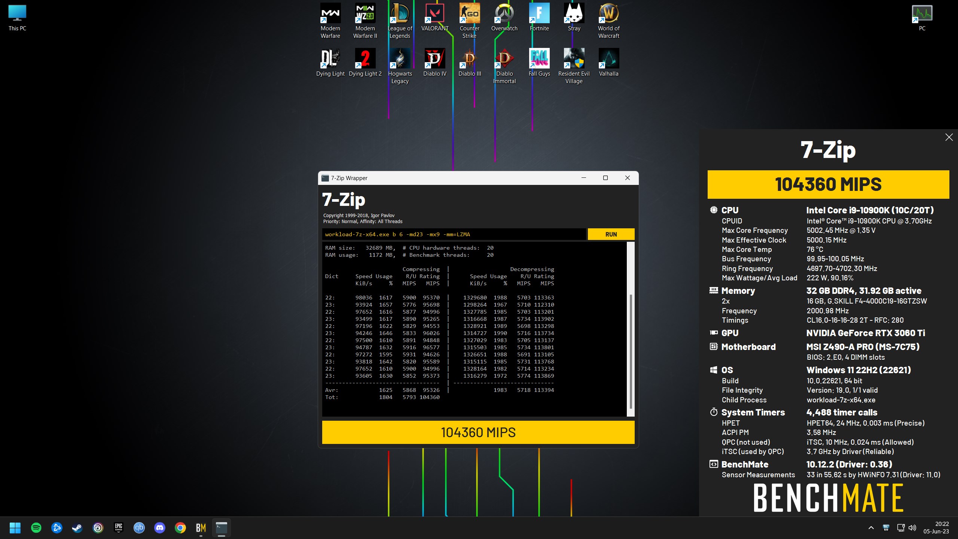The image size is (958, 539).
Task: Click the MSI Z490-A PRO motherboard text
Action: click(x=863, y=347)
